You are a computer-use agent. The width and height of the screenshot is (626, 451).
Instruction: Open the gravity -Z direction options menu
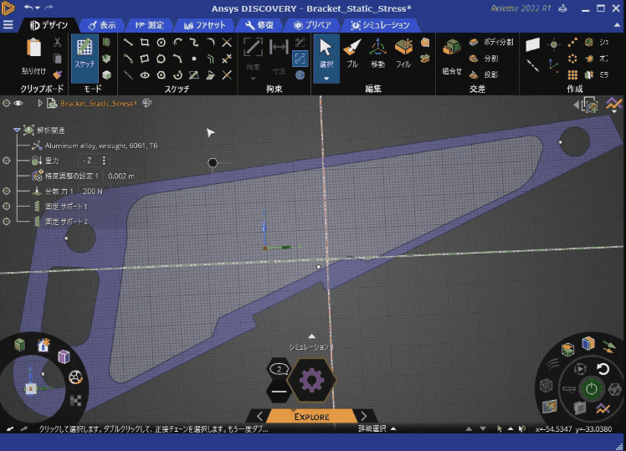click(104, 161)
